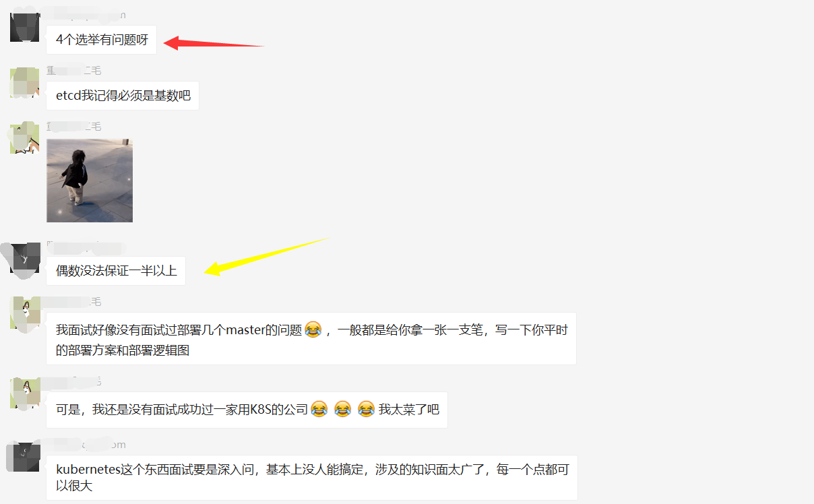
Task: Click first laughing emoji after "K8S的公司"
Action: point(319,409)
